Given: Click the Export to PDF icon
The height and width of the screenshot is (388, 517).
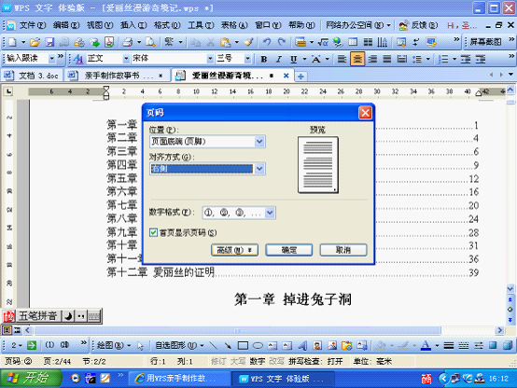Looking at the screenshot, I should (109, 42).
